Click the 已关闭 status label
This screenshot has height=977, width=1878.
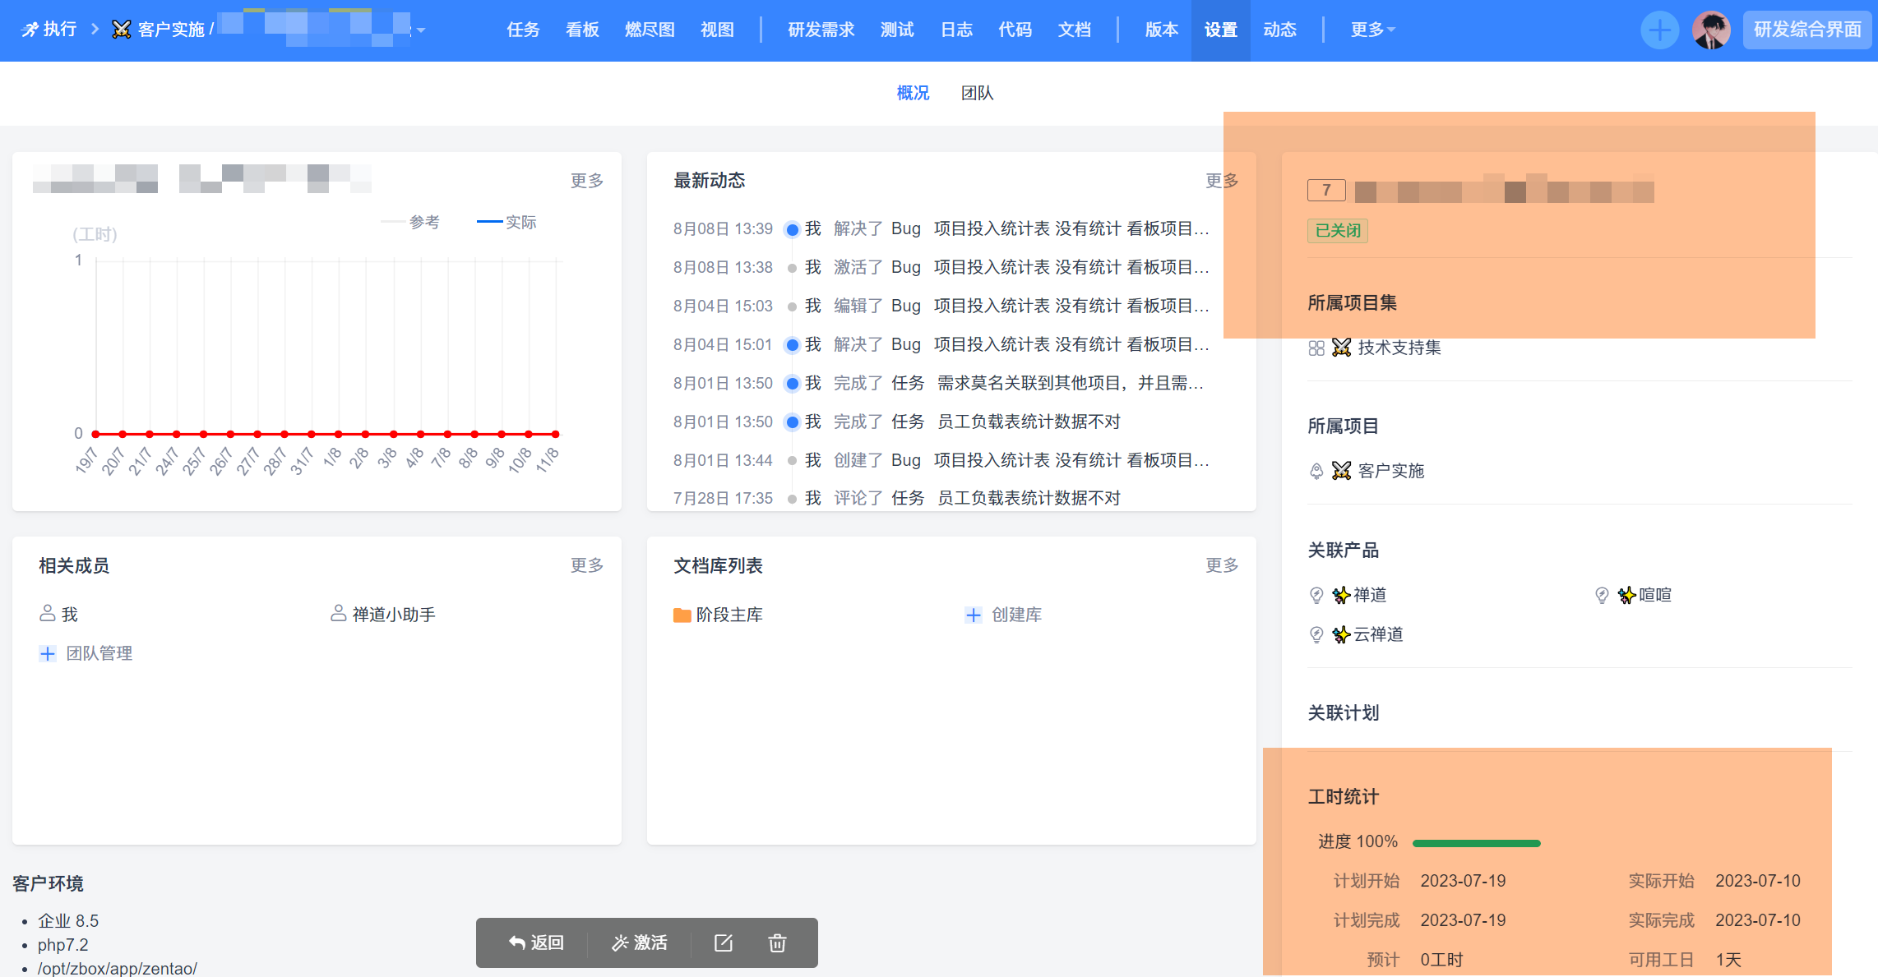click(1338, 231)
